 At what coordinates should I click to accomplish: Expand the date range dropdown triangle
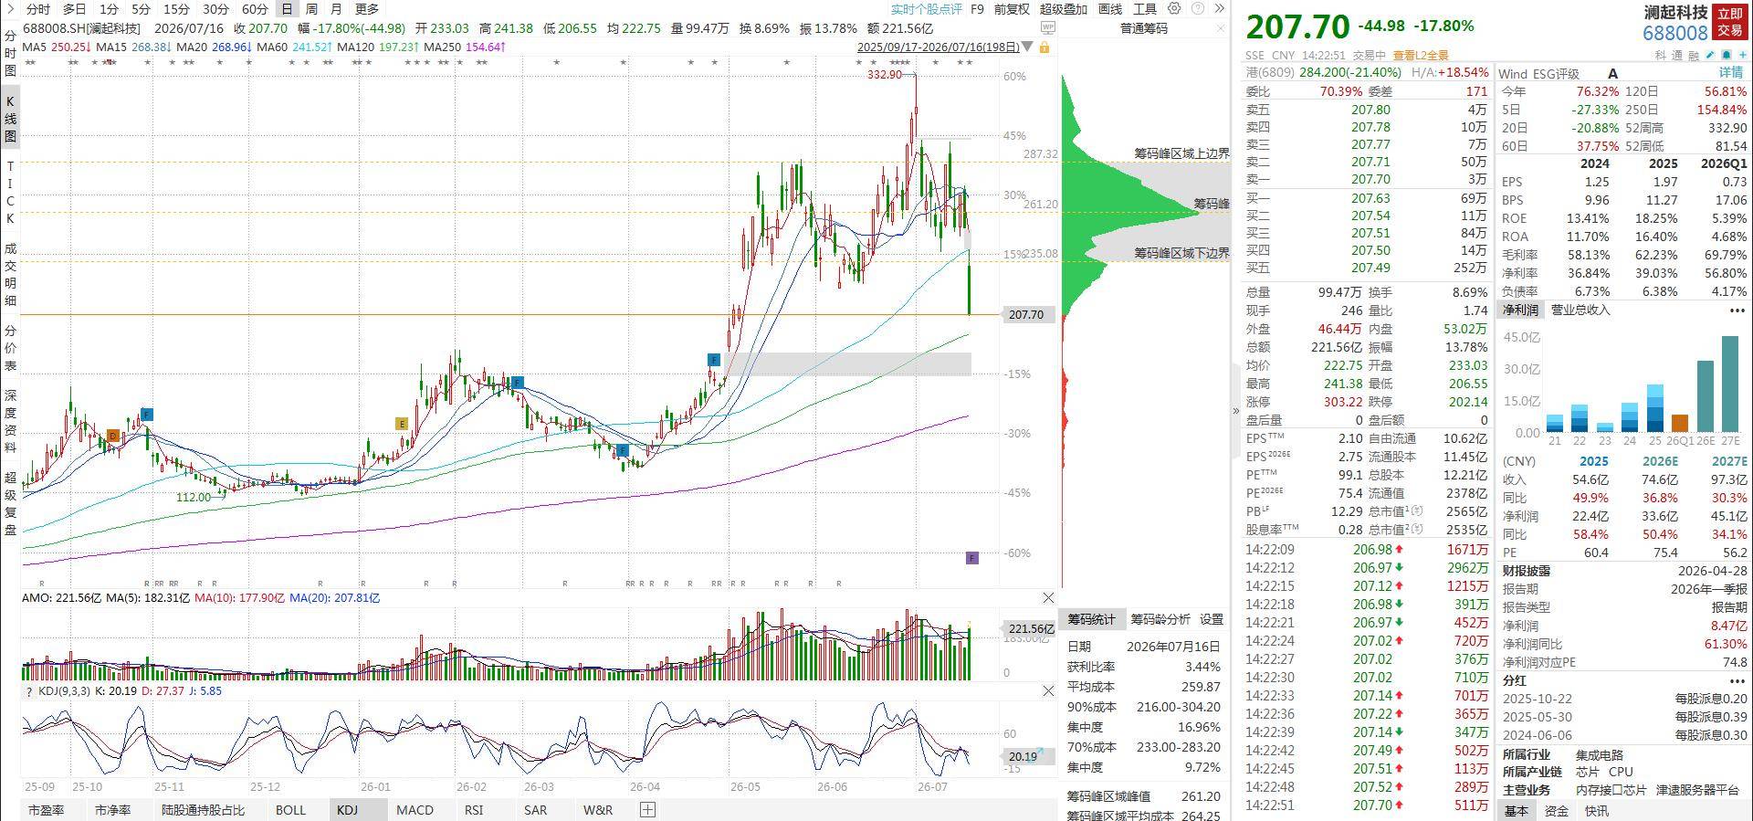click(x=1027, y=46)
